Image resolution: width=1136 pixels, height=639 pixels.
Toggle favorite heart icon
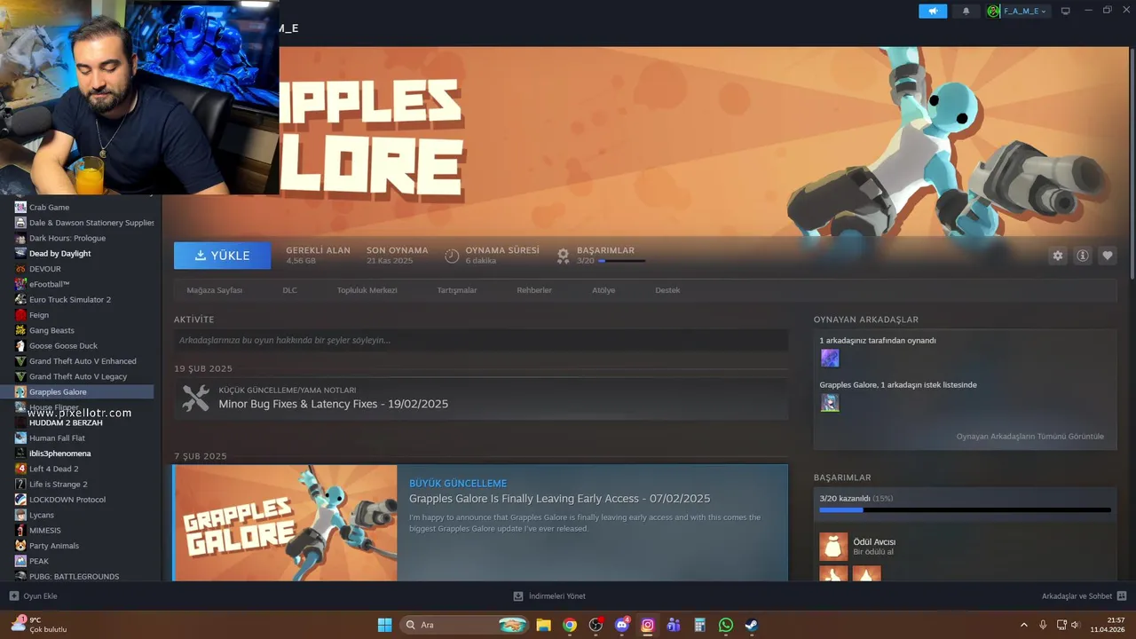tap(1108, 256)
